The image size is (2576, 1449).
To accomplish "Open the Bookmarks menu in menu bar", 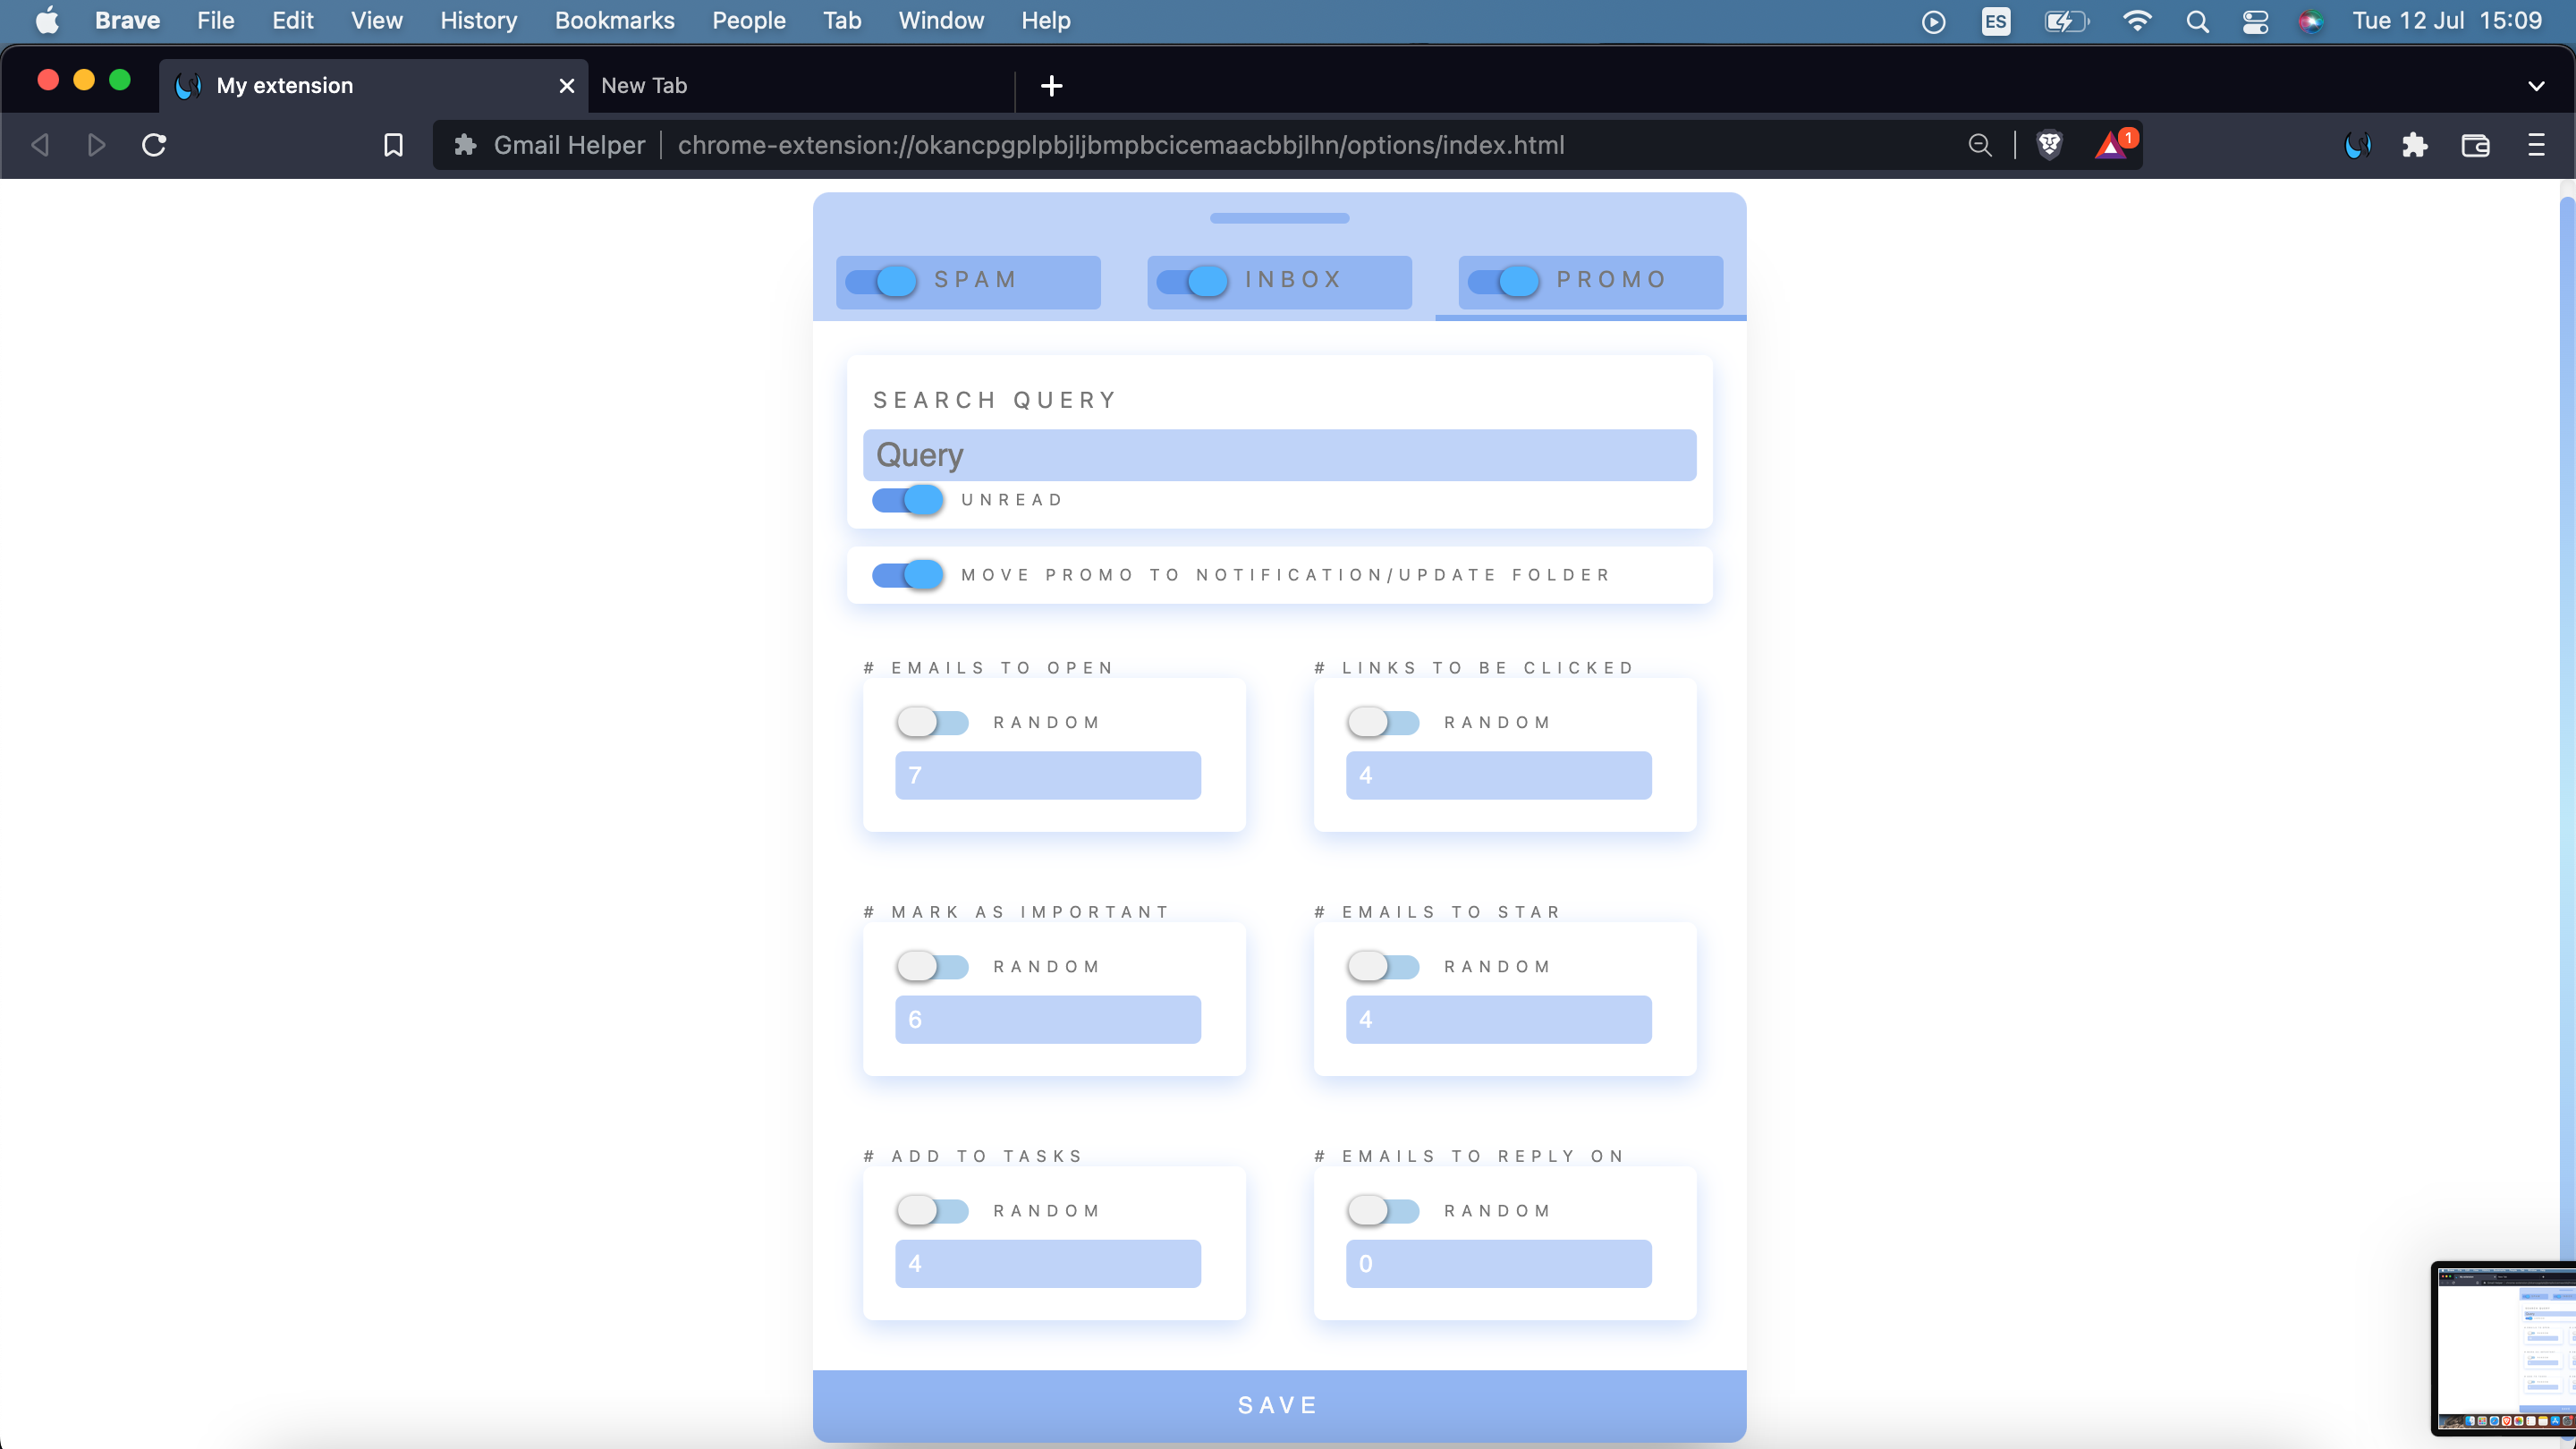I will click(614, 21).
